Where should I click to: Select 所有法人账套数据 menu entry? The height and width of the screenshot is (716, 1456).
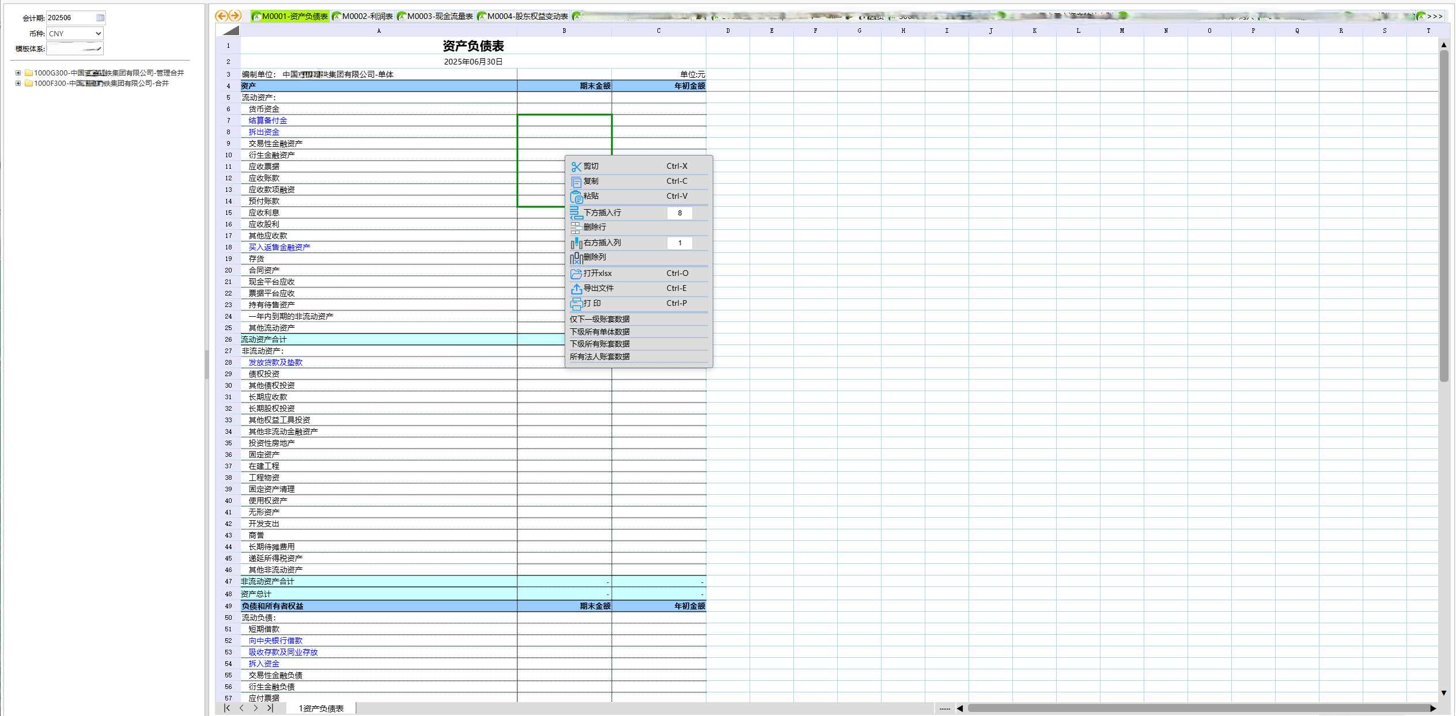point(600,357)
